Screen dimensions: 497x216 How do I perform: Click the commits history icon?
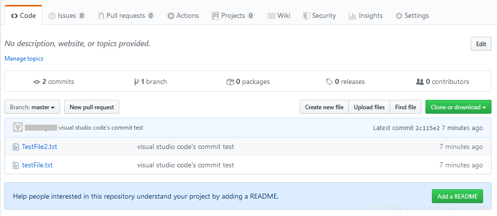click(x=37, y=81)
